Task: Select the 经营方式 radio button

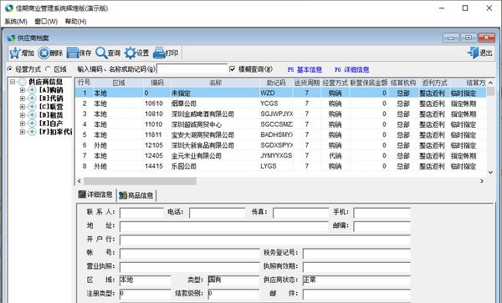Action: point(10,69)
